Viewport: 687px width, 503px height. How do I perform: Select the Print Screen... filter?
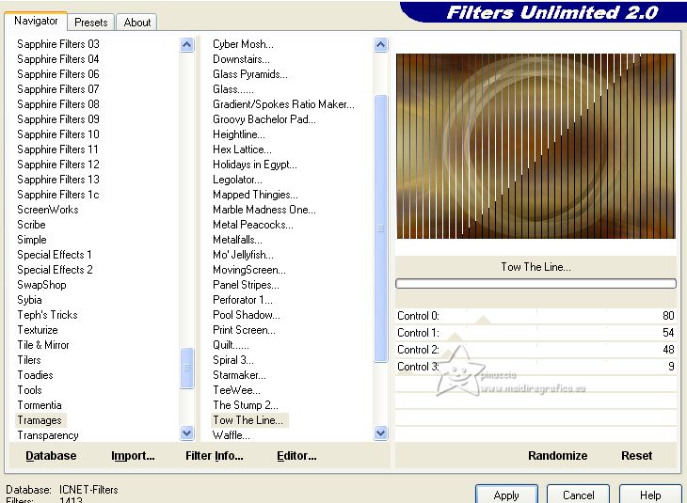(244, 330)
